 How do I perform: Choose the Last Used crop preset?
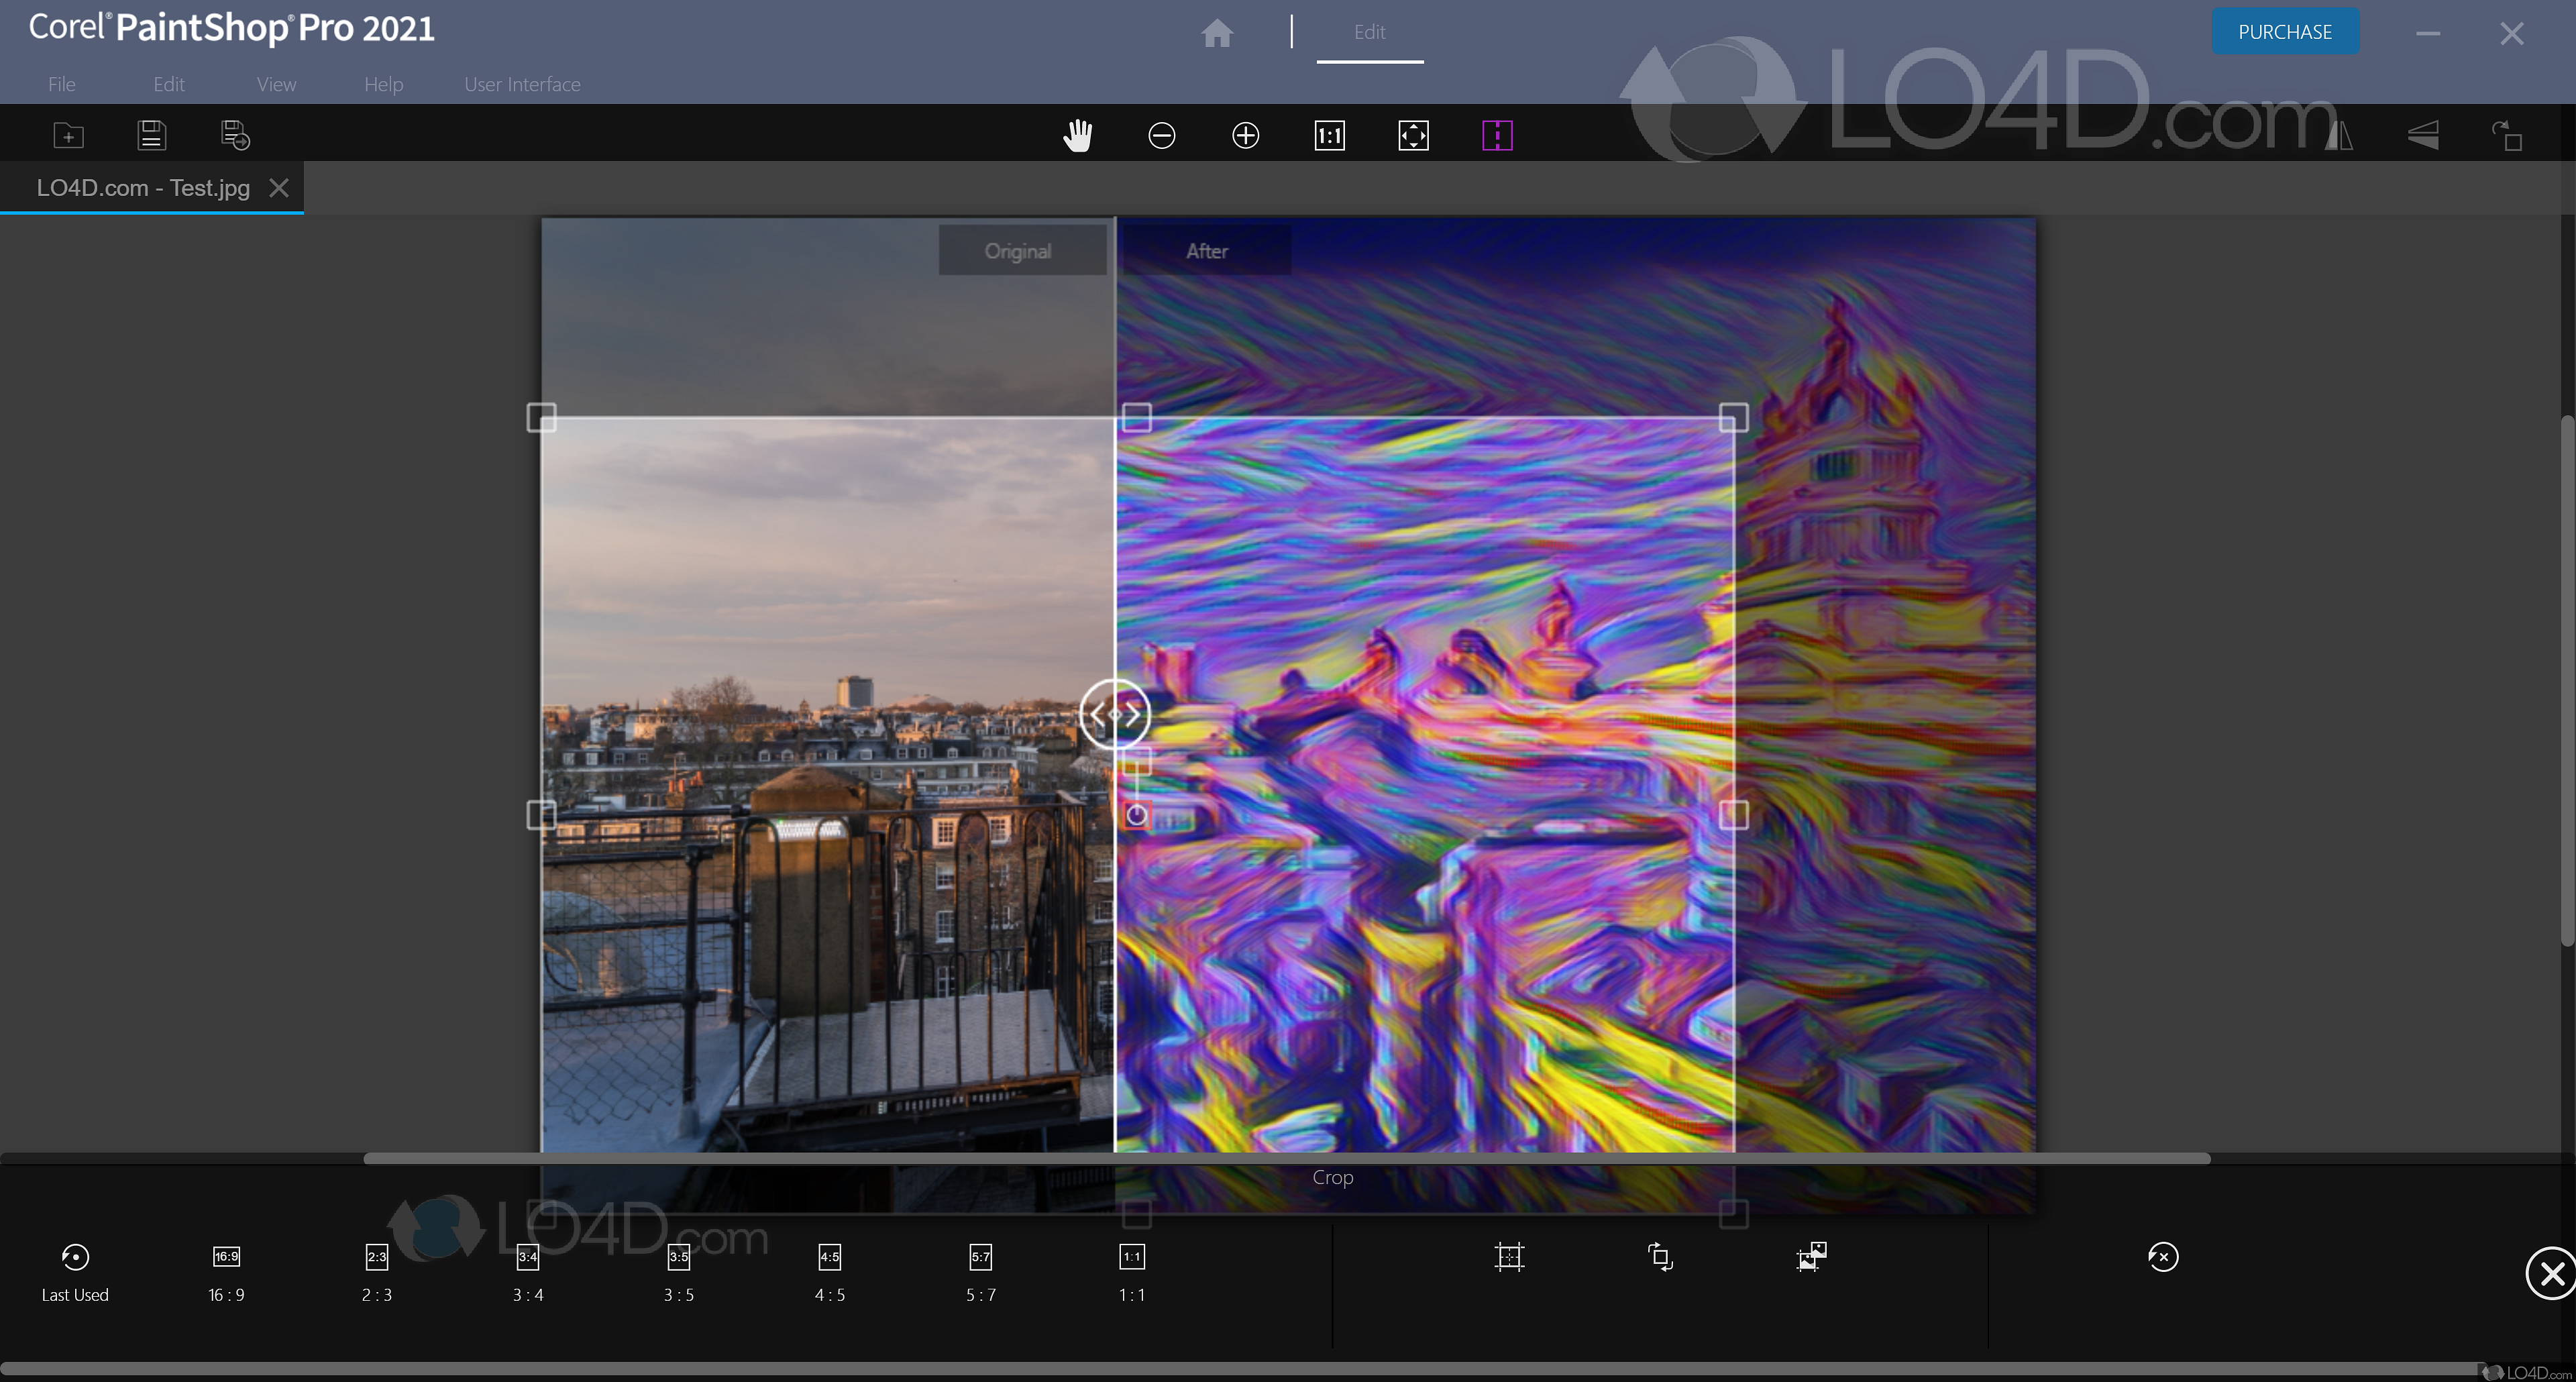coord(75,1272)
